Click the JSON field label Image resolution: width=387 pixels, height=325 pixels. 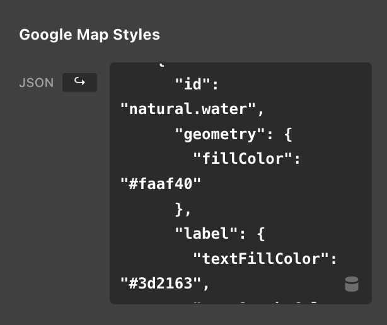(x=37, y=83)
